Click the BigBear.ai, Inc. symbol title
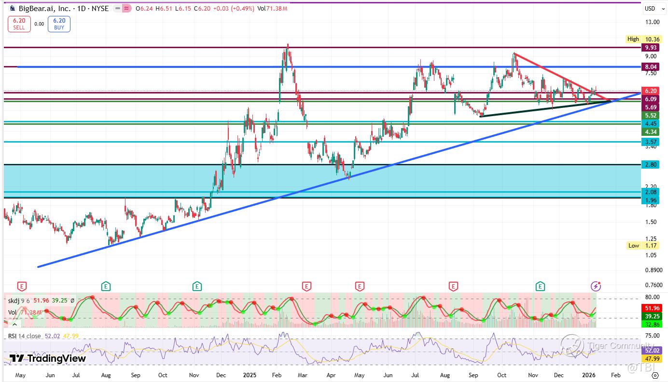Screen dimensions: 668x382 click(x=44, y=8)
